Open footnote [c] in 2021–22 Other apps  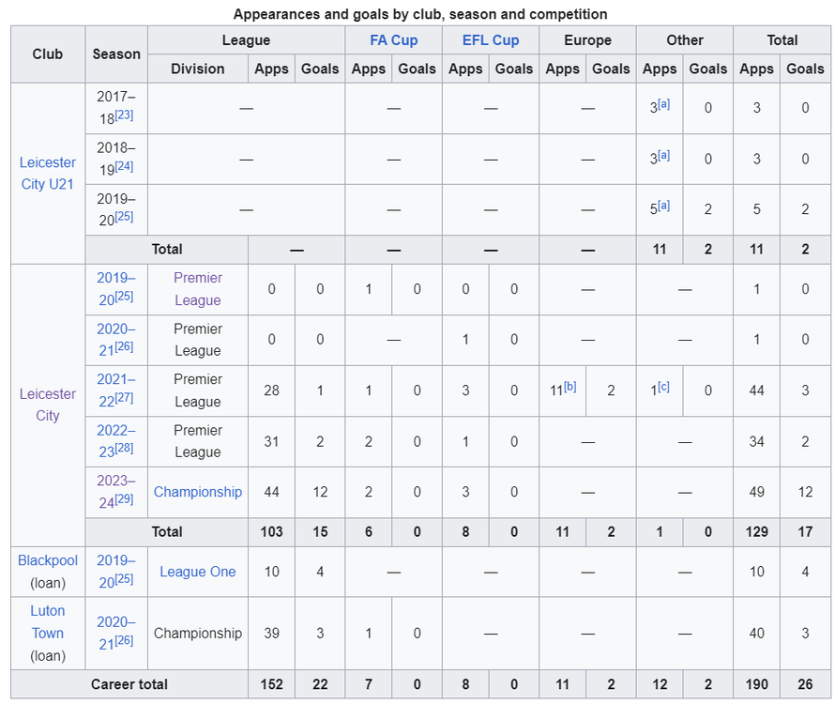pyautogui.click(x=663, y=387)
